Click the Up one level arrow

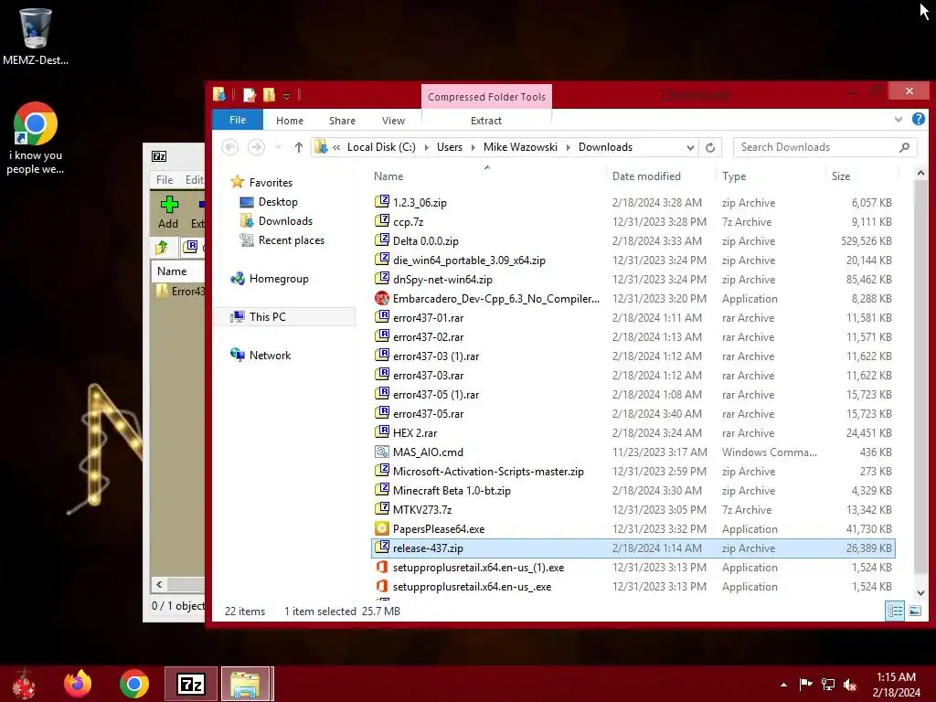click(299, 147)
